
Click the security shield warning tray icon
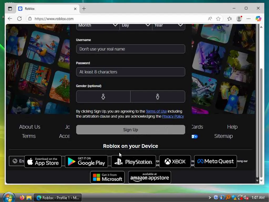tap(234, 198)
